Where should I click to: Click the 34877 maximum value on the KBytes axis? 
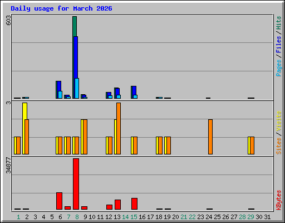tap(8, 166)
